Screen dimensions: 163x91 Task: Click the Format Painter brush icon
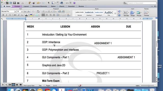(x=34, y=3)
